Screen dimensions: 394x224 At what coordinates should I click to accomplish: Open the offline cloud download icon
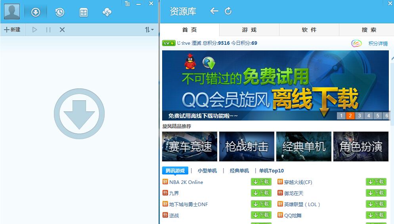click(107, 12)
